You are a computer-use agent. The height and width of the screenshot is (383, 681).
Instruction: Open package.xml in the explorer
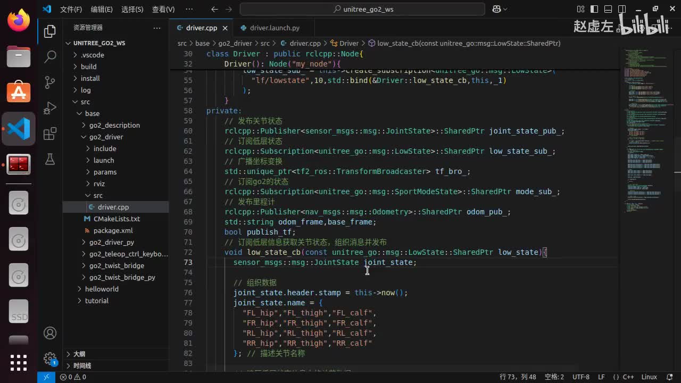(x=116, y=230)
